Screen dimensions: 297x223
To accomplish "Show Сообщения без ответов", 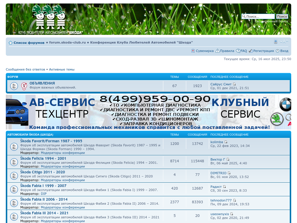I will (25, 69).
